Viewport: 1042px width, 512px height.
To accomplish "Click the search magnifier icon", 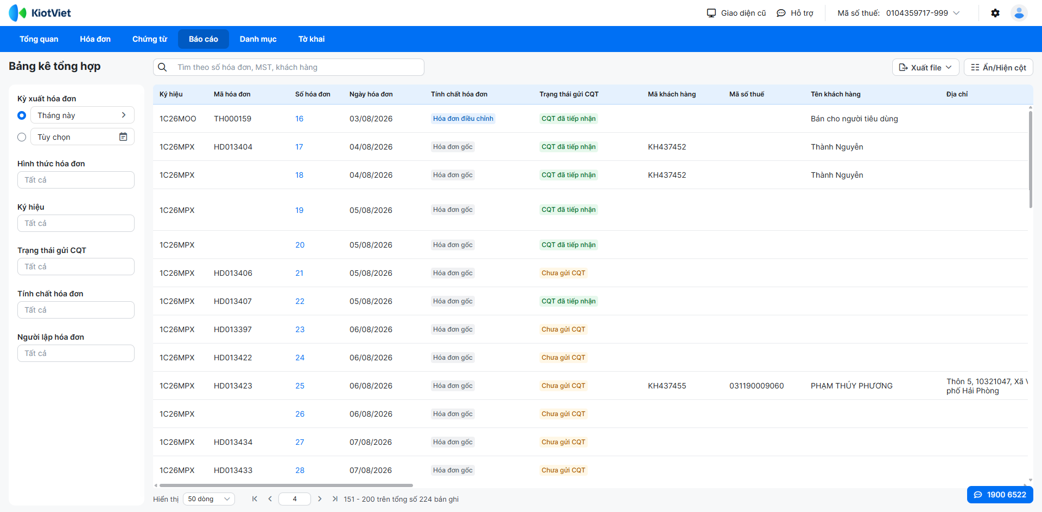I will point(162,67).
